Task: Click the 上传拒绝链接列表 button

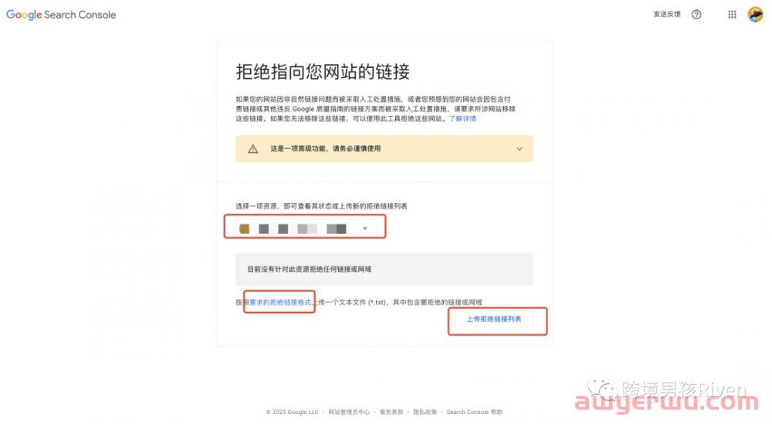Action: click(494, 319)
